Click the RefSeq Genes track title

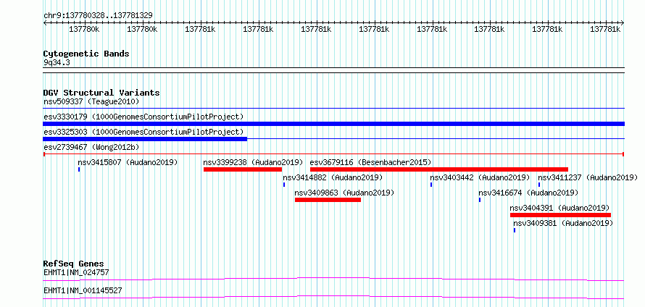[74, 264]
